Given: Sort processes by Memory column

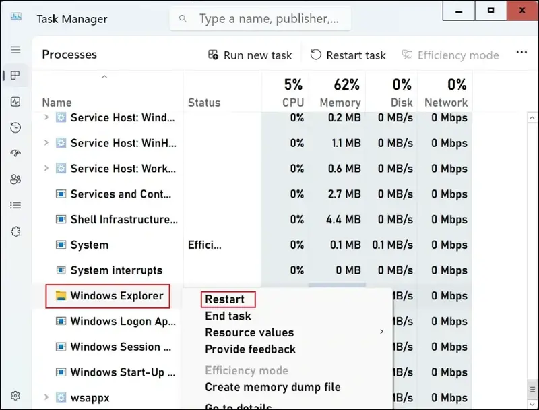Looking at the screenshot, I should click(340, 102).
